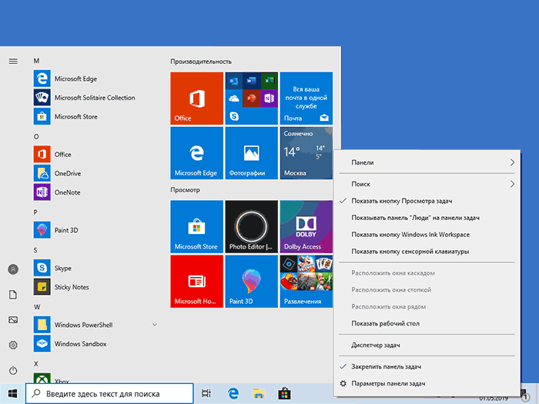Open the Photo Editor tile
539x404 pixels.
[252, 227]
